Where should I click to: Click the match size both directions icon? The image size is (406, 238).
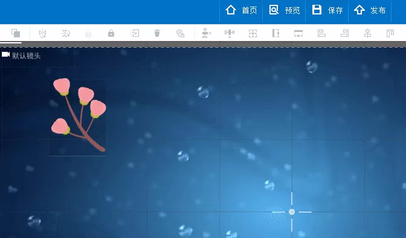253,33
